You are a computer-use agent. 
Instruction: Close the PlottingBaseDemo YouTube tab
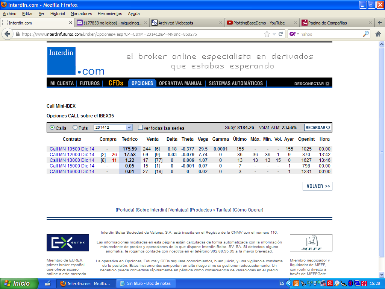pyautogui.click(x=296, y=23)
